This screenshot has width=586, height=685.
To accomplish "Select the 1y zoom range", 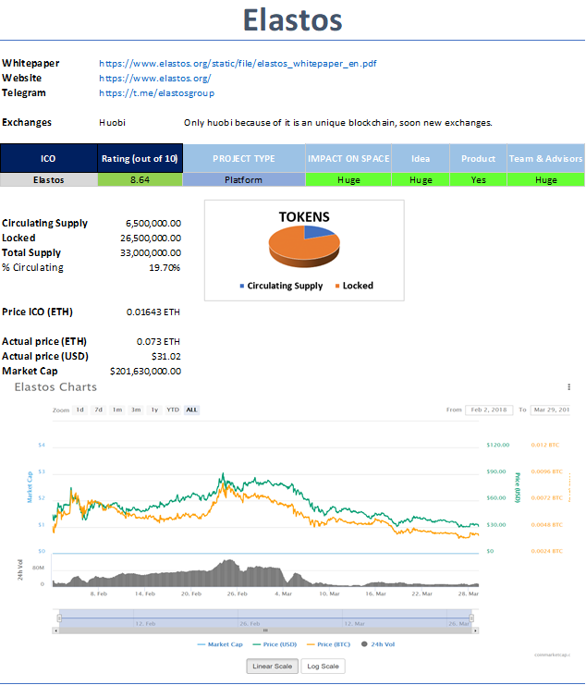I will (154, 410).
